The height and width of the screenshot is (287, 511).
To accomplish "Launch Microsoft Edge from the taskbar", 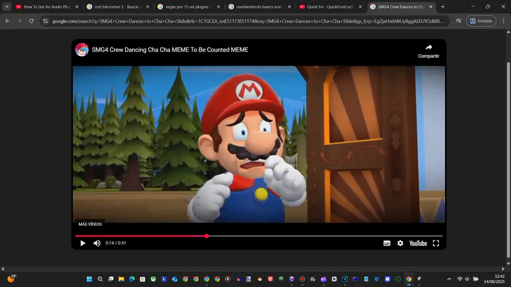I will [x=132, y=279].
